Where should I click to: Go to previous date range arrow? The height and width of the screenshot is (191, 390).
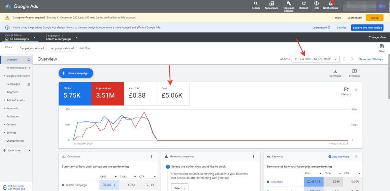click(344, 59)
